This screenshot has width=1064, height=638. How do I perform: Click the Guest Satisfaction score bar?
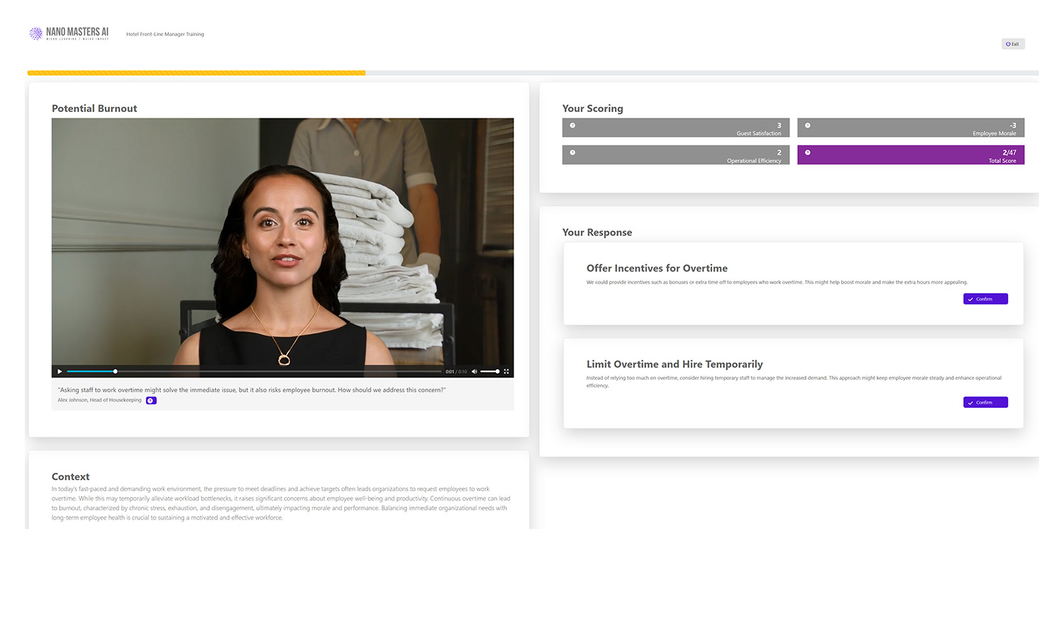pyautogui.click(x=676, y=128)
